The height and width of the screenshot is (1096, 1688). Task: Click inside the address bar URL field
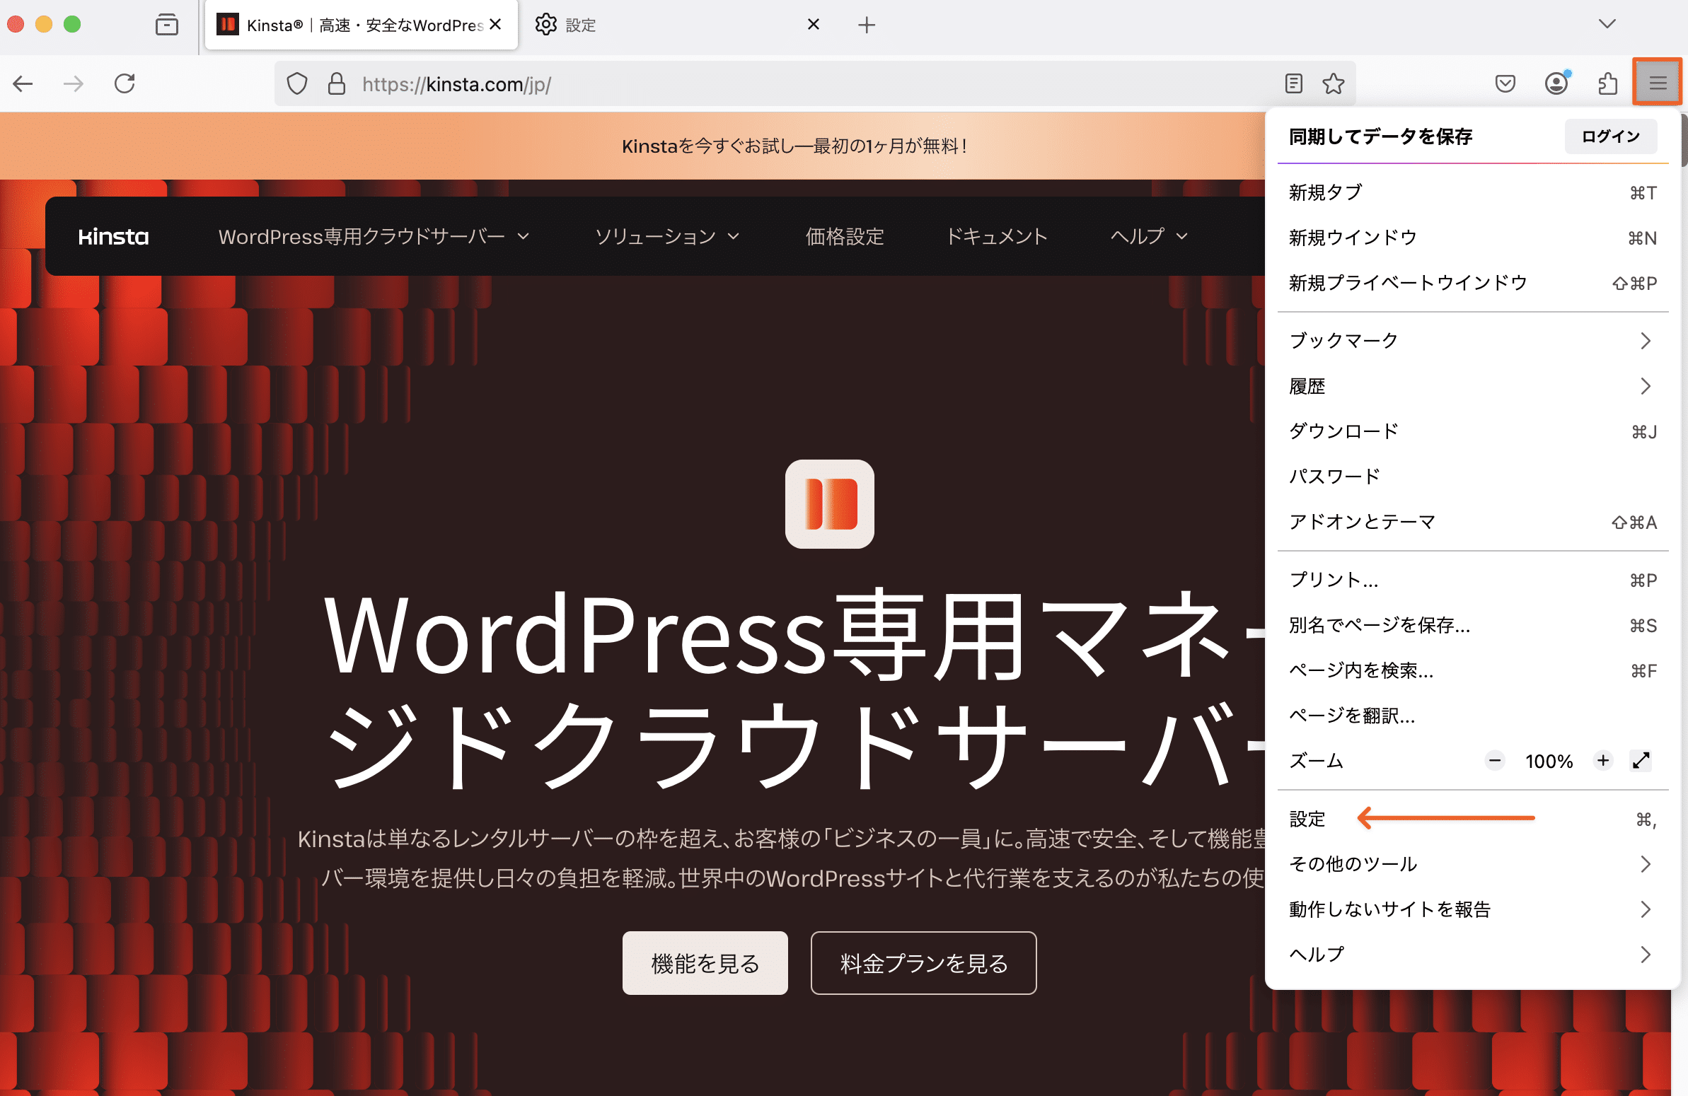pos(497,84)
